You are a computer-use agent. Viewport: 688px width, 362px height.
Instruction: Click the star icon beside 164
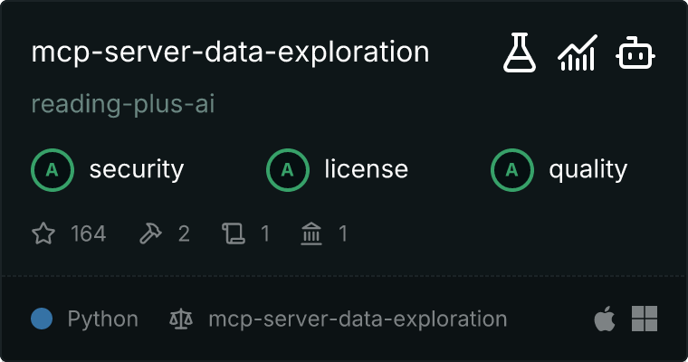coord(43,233)
